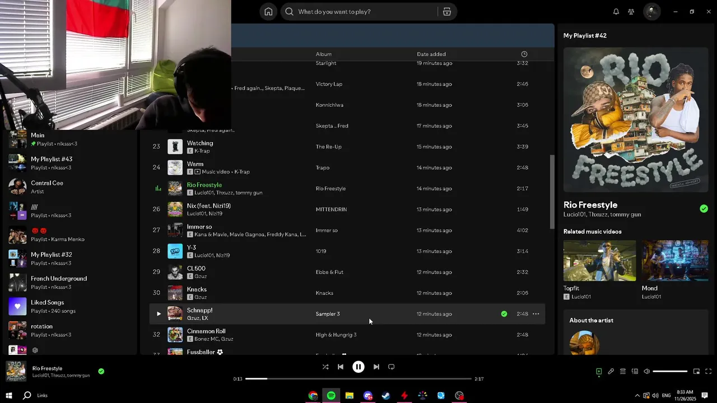Click the track list vertical scrollbar

(x=552, y=191)
